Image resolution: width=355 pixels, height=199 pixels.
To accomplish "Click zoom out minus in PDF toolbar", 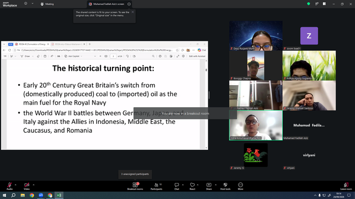I will [95, 56].
